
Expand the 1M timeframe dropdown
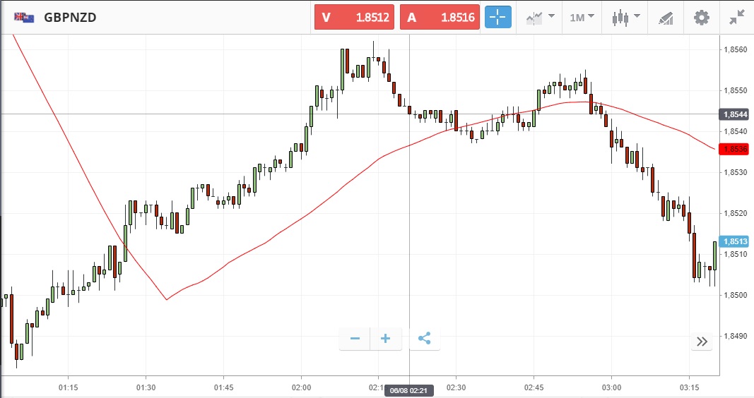point(582,18)
